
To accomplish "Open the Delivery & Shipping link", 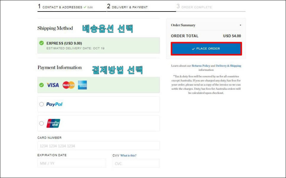I will coord(228,66).
